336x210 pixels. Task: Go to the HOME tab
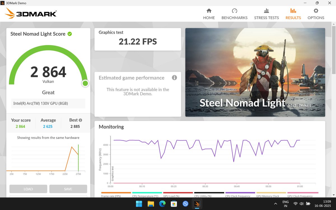209,14
